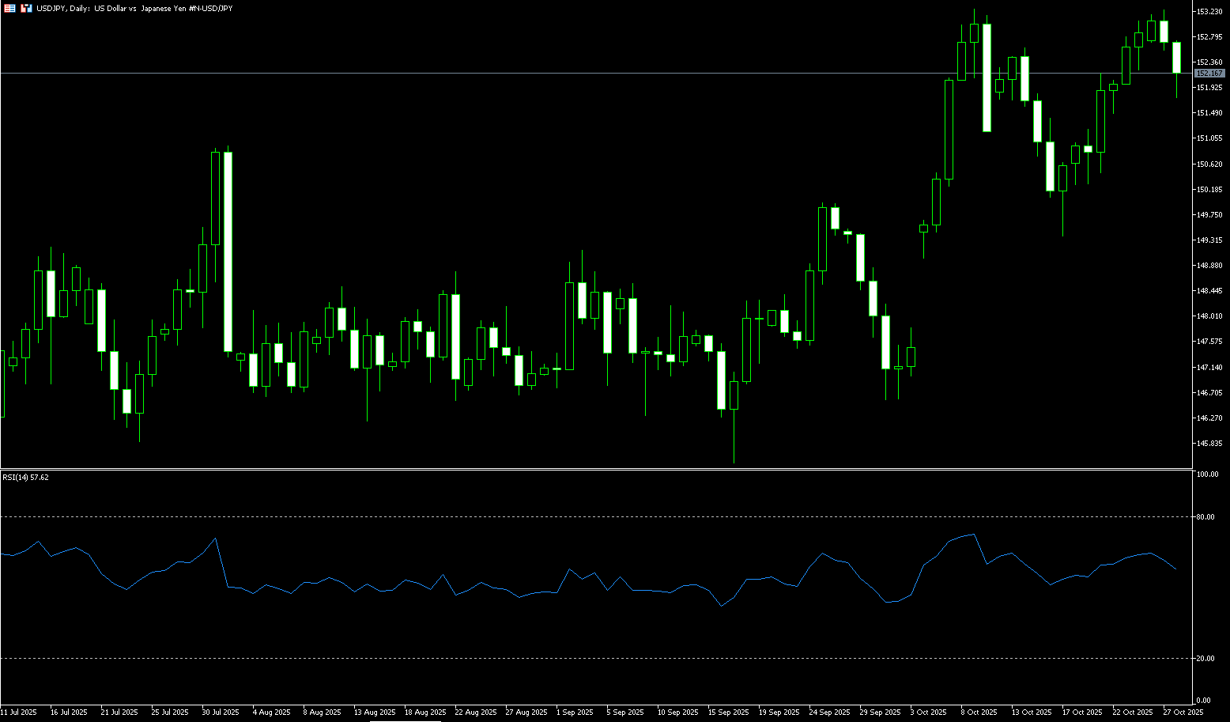This screenshot has width=1230, height=722.
Task: Click the 145.835 price scale label
Action: point(1209,444)
